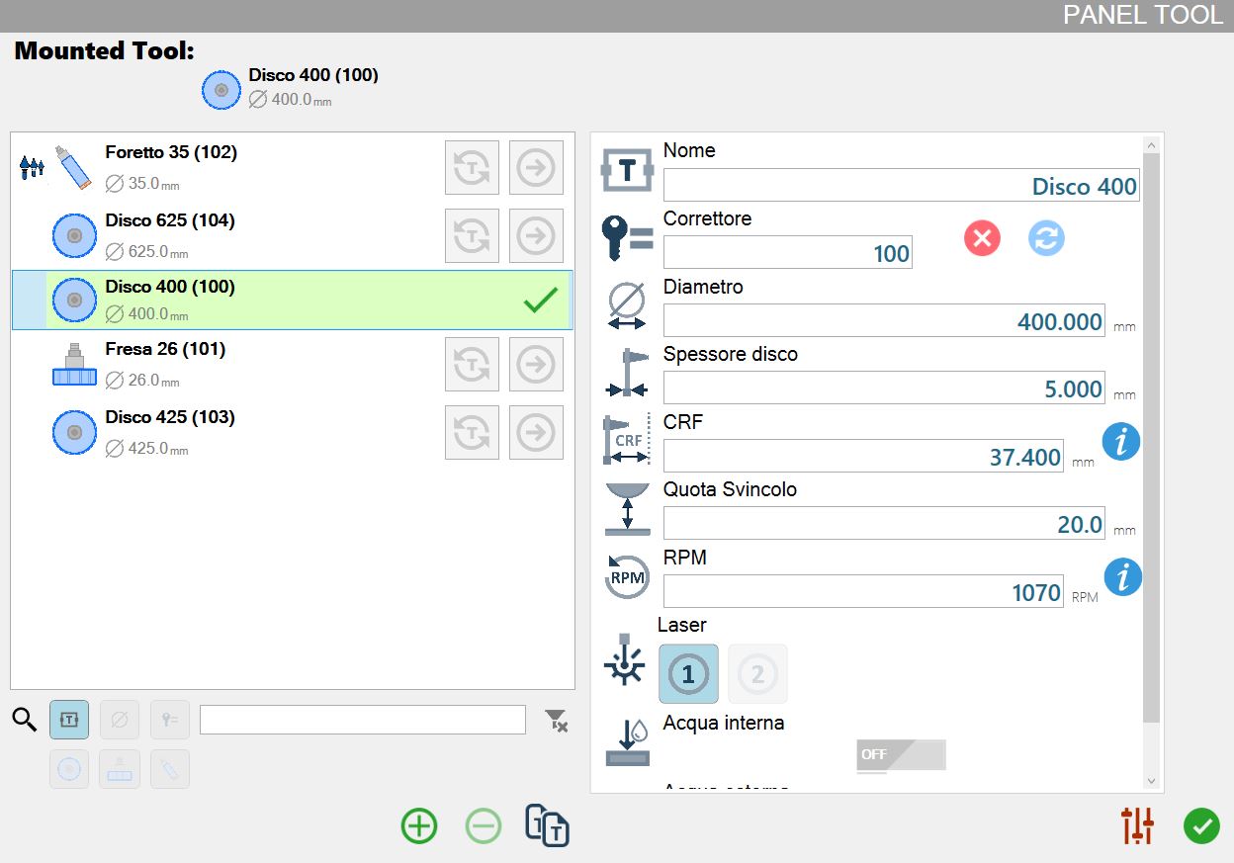Select the Disco 425 (103) tool
This screenshot has width=1234, height=863.
click(292, 432)
